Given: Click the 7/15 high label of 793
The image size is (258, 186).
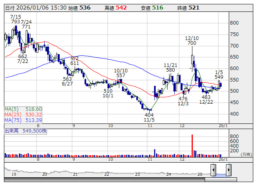Looking at the screenshot, I should [x=15, y=19].
